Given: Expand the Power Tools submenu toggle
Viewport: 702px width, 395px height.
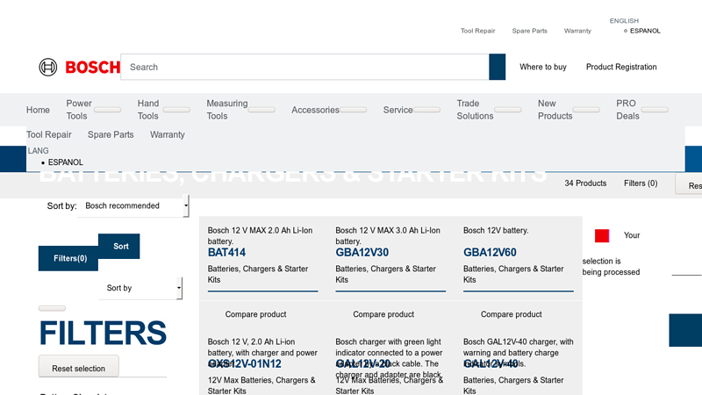Looking at the screenshot, I should pyautogui.click(x=107, y=111).
